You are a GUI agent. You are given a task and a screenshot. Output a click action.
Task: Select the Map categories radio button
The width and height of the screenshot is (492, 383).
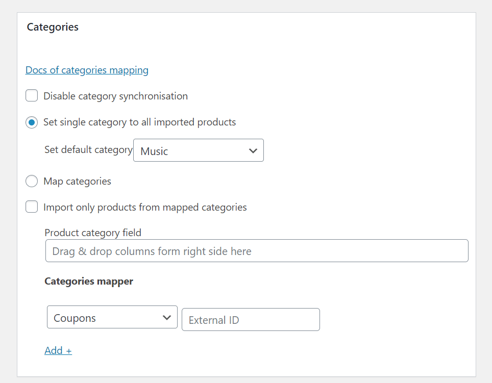point(32,181)
